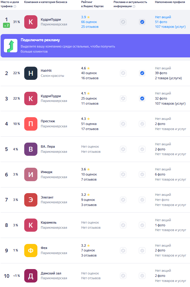Viewport: 190px width, 287px height.
Task: Select the 'ВА. Лера' company name
Action: 48,146
